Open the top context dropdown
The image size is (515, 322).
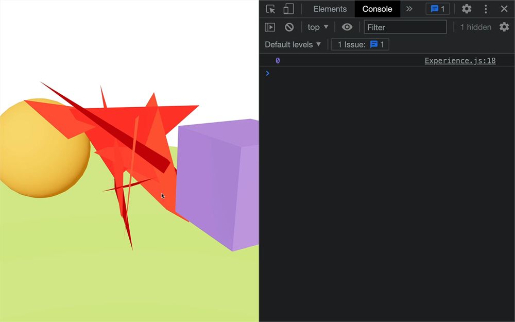pos(318,27)
